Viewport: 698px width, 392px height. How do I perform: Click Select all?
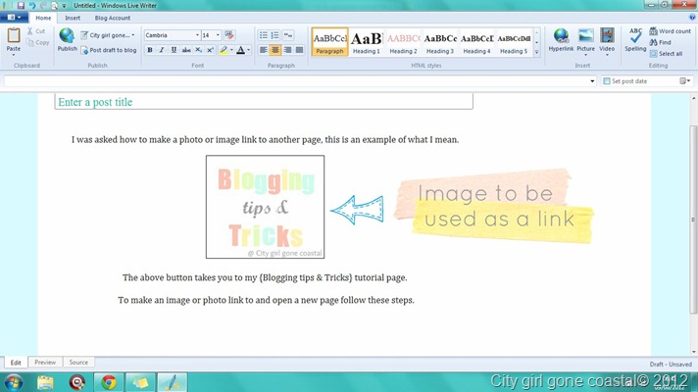tap(666, 54)
